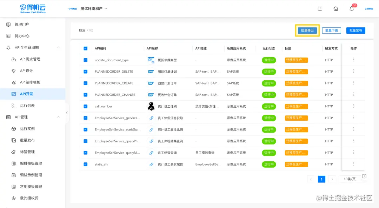Image resolution: width=379 pixels, height=208 pixels.
Task: Collapse the sidebar with the arrow handle
Action: [x=67, y=113]
